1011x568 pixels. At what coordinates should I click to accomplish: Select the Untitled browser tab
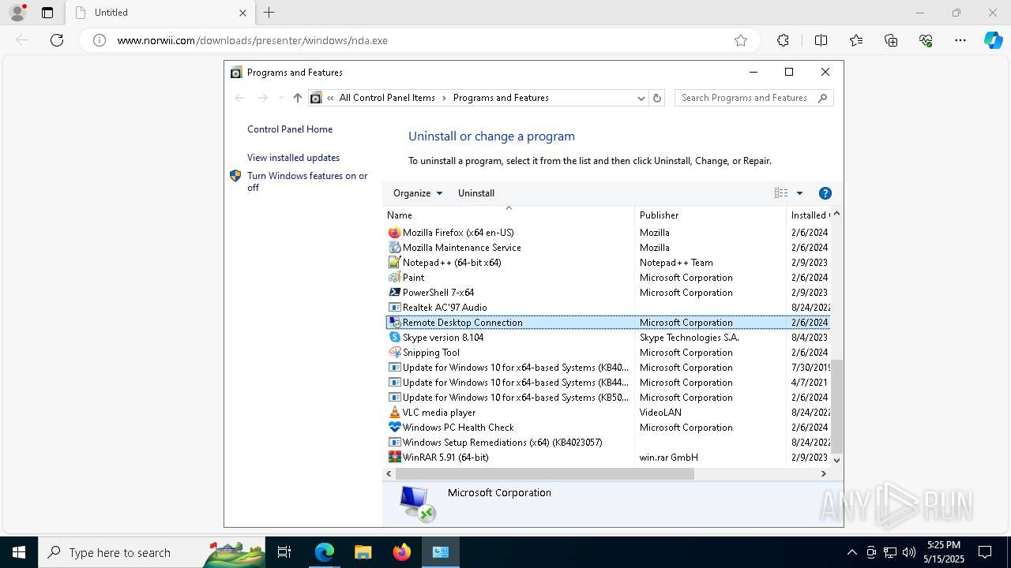coord(160,13)
